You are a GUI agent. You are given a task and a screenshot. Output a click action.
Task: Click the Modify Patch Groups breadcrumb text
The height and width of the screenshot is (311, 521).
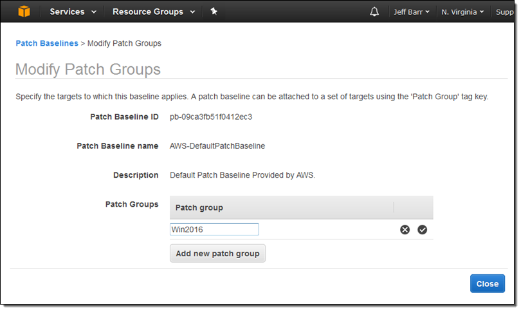124,43
